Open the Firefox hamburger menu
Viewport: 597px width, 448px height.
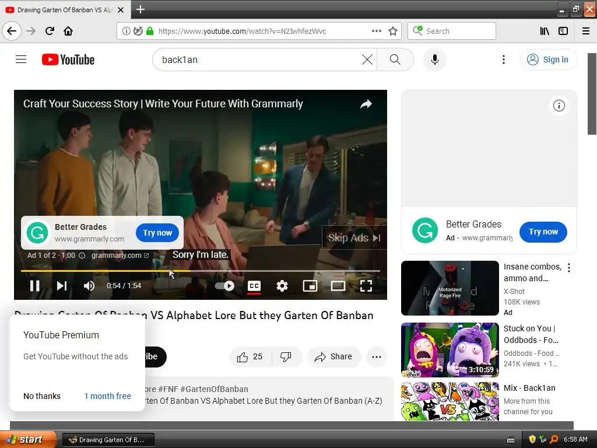tap(586, 31)
